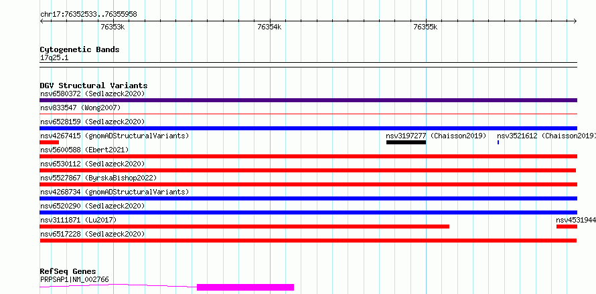The width and height of the screenshot is (596, 294).
Task: Click the DGV Structural Variants track title
Action: click(94, 86)
